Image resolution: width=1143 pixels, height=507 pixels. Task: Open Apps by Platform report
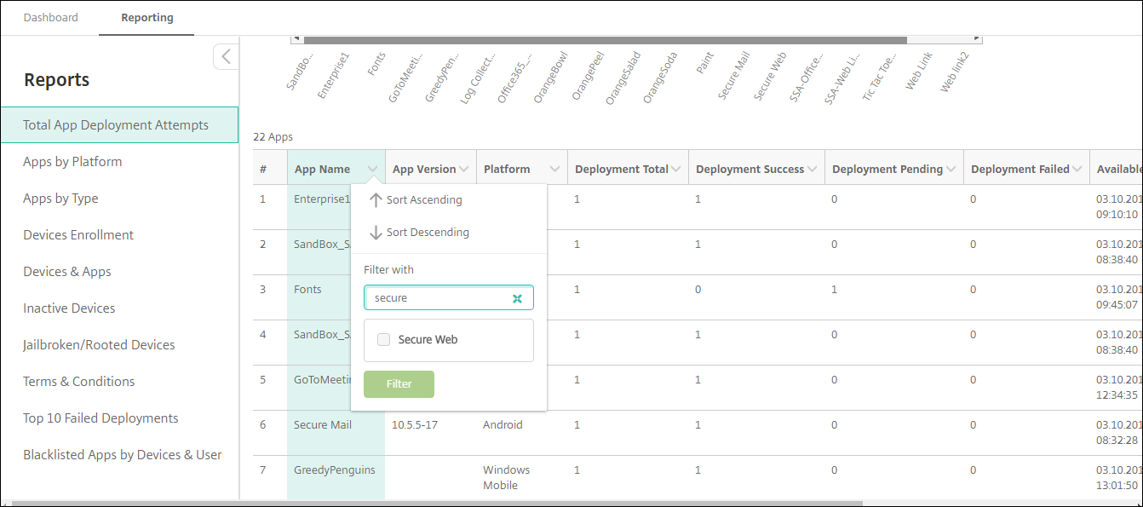[x=72, y=162]
